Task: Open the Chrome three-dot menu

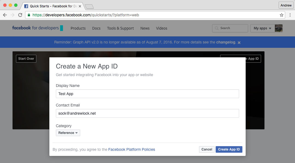Action: (x=290, y=15)
